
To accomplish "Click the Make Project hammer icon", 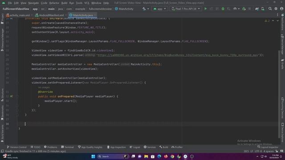I will [144, 9].
